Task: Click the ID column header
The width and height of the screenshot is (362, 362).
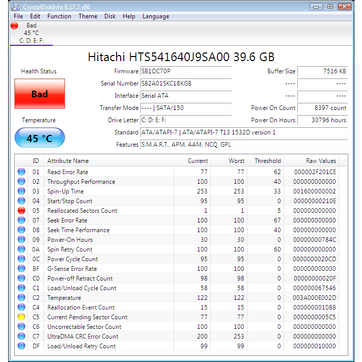Action: tap(36, 161)
